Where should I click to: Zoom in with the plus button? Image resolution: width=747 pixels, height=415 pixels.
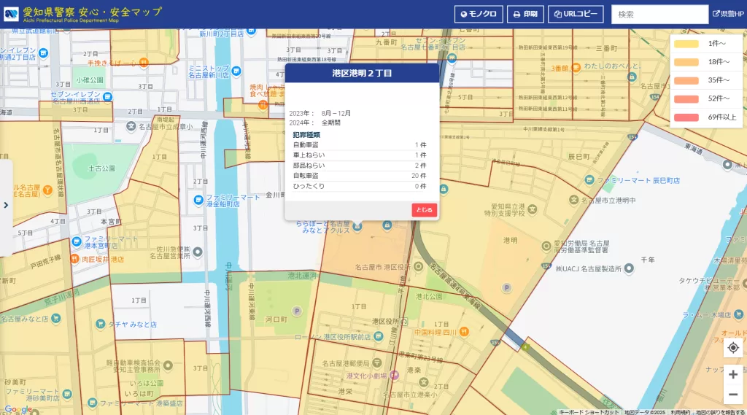click(733, 374)
